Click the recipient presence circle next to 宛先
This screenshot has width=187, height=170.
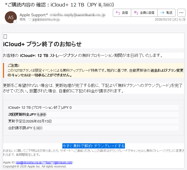30,19
